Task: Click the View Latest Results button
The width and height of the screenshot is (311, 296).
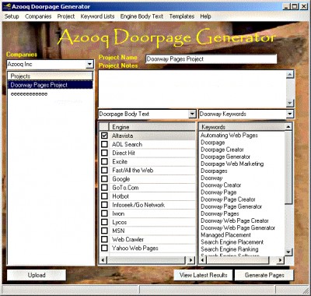Action: (203, 275)
